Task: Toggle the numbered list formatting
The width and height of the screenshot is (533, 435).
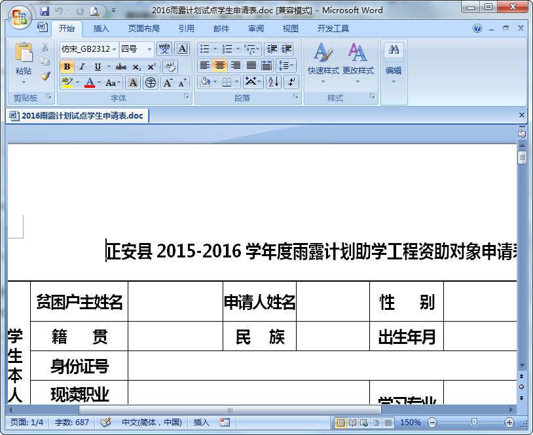Action: coord(229,48)
